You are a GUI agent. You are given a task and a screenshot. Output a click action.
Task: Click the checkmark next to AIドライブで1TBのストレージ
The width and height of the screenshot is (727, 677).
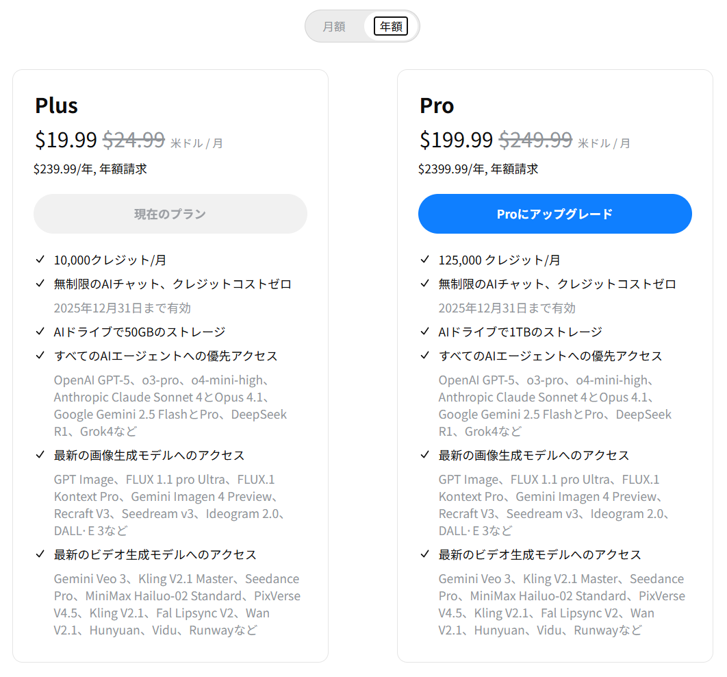425,332
